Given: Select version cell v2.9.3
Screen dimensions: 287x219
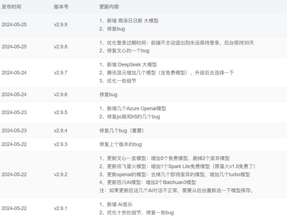Looking at the screenshot, I should pyautogui.click(x=61, y=144).
